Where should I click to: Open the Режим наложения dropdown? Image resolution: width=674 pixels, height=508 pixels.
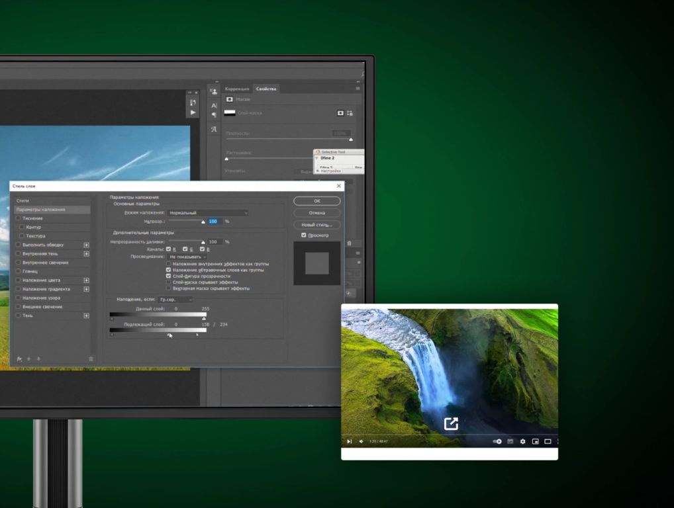(x=208, y=213)
